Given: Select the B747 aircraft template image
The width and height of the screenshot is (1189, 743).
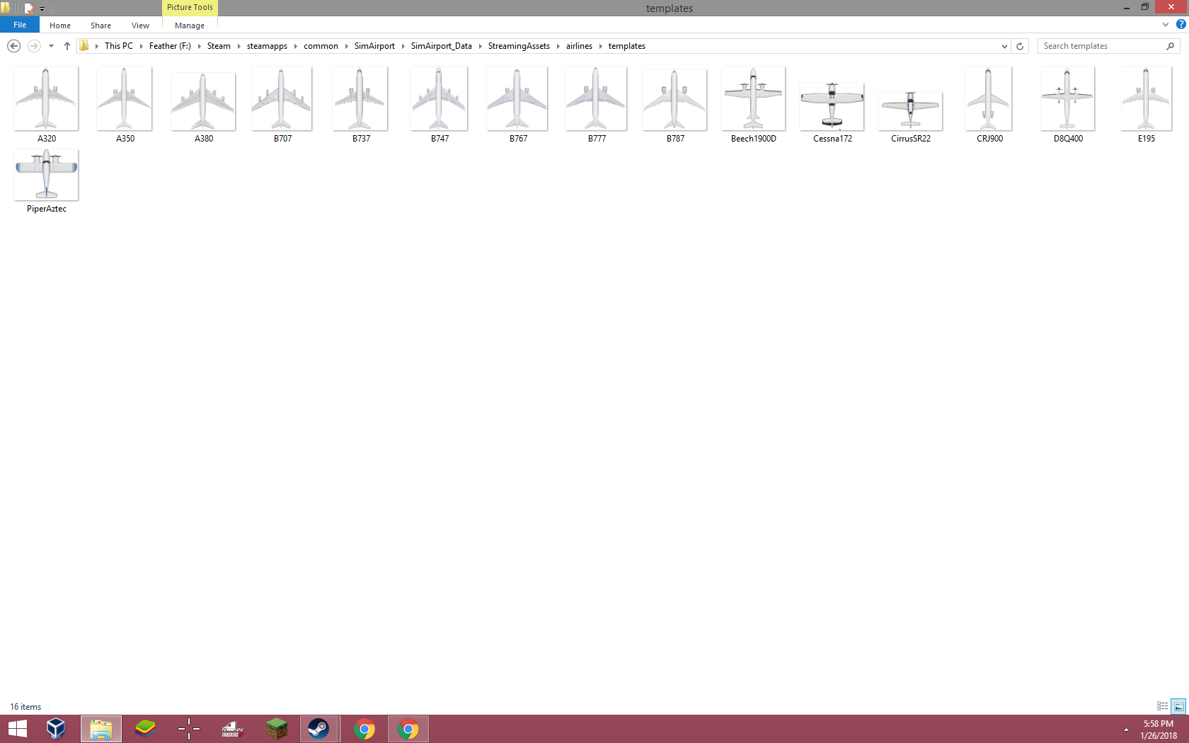Looking at the screenshot, I should (439, 99).
